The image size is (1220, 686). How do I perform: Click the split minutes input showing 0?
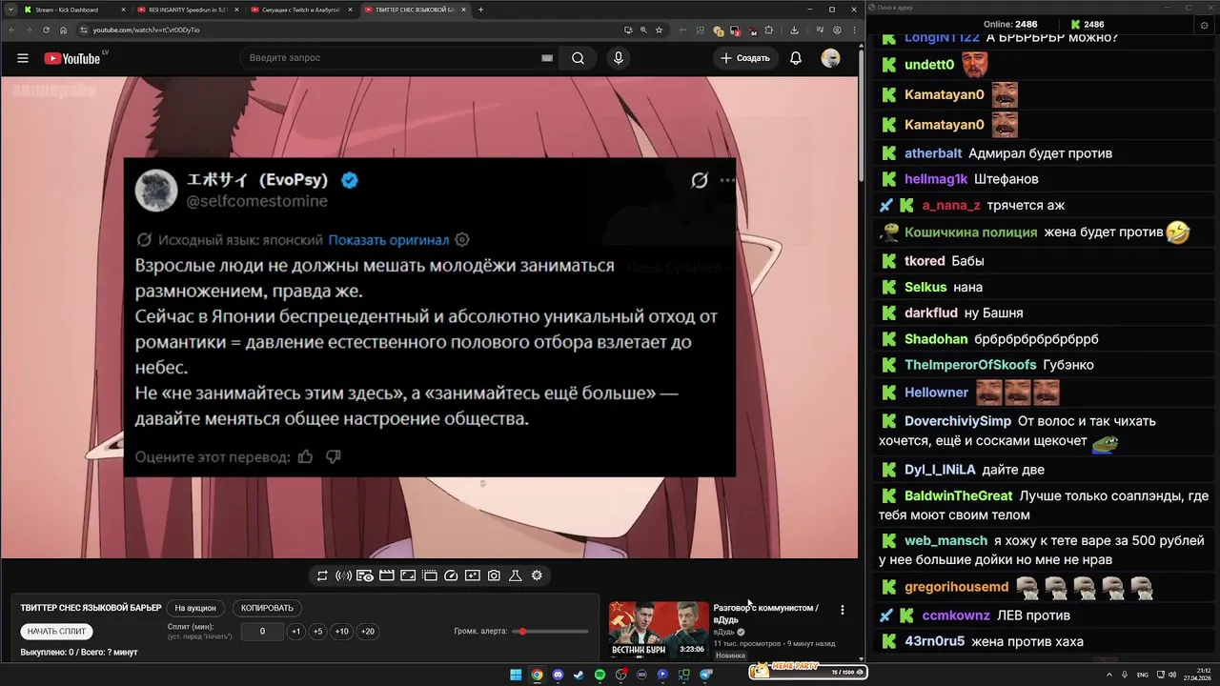click(x=262, y=631)
